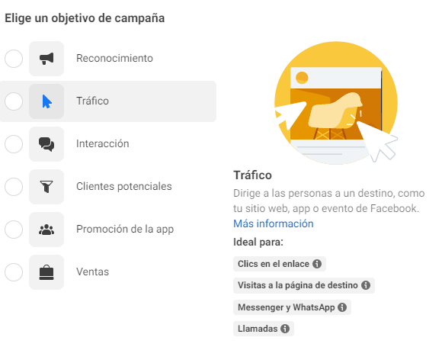Open info icon beside Llamadas
The height and width of the screenshot is (347, 442).
pyautogui.click(x=285, y=329)
